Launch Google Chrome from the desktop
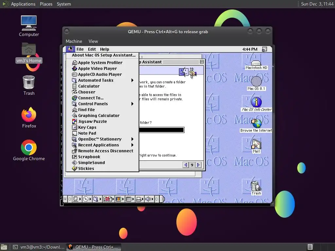This screenshot has height=251, width=335. (x=29, y=150)
